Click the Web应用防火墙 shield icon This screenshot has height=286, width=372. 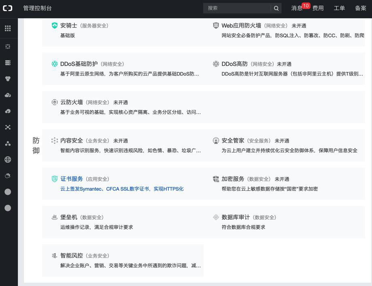[216, 25]
